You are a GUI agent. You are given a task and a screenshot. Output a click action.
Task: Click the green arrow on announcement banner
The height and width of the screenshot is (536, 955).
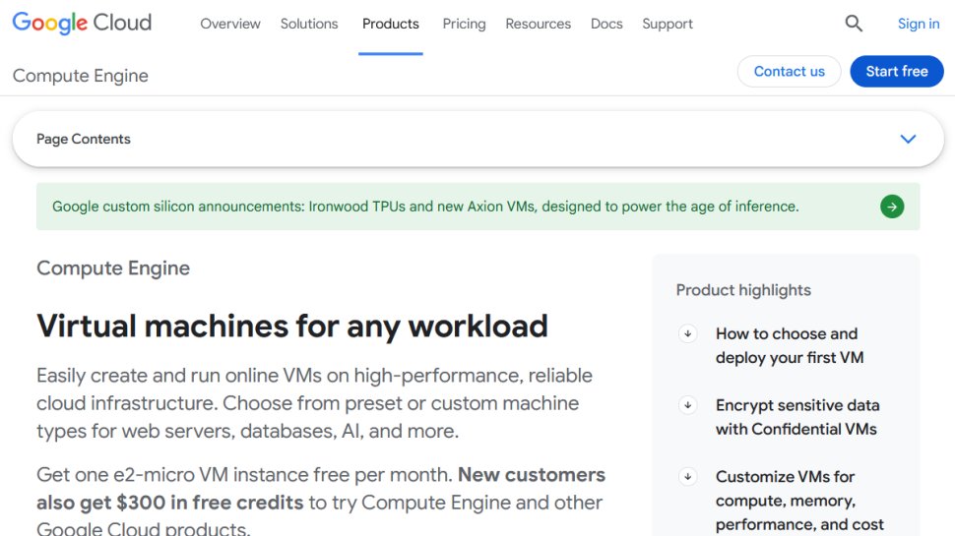[892, 207]
